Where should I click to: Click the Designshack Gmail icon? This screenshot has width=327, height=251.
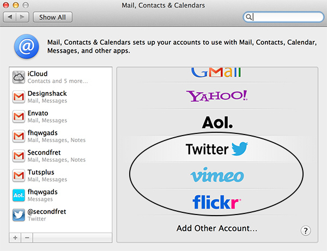click(x=19, y=97)
